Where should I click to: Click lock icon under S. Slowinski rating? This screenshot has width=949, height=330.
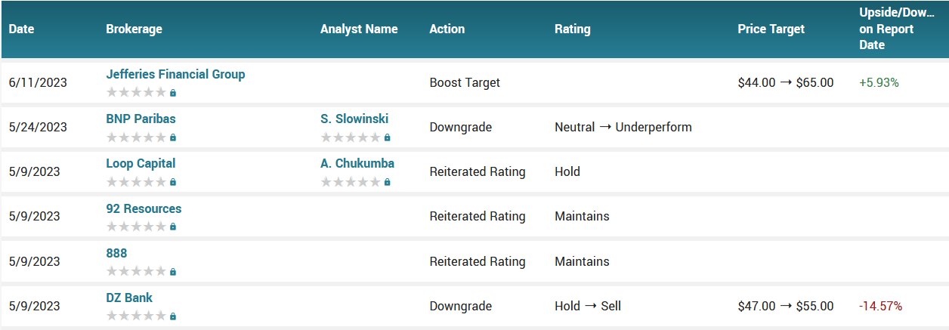[388, 137]
